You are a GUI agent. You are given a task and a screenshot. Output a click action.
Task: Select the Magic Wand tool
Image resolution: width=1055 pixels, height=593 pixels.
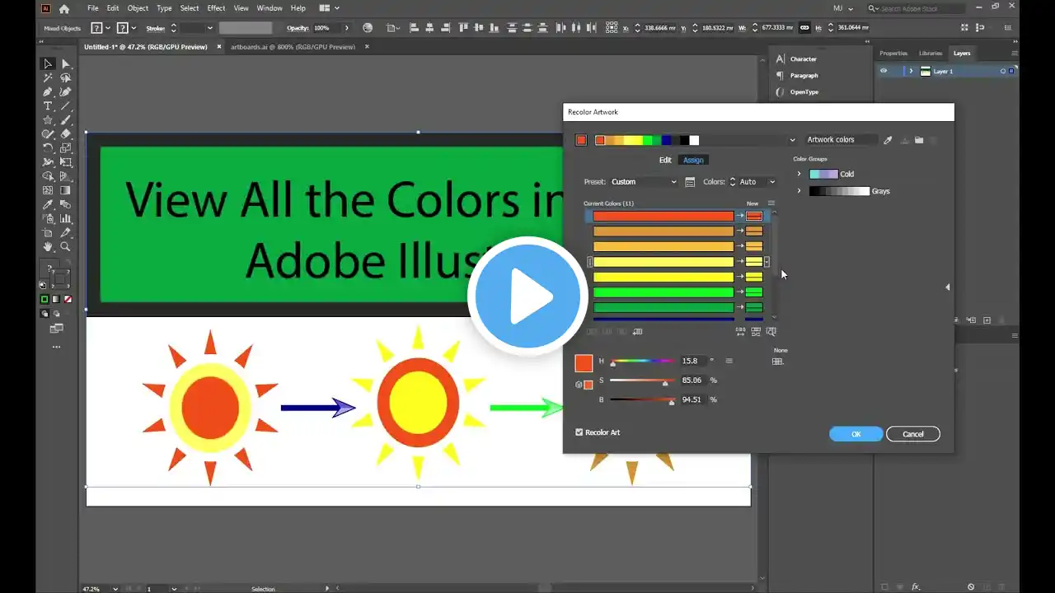pos(48,78)
